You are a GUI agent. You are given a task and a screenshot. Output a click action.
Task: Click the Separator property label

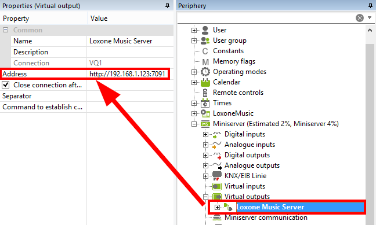click(17, 96)
